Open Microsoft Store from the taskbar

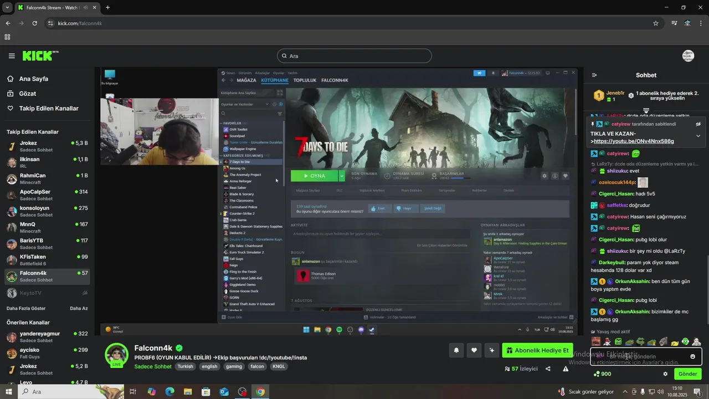(206, 392)
